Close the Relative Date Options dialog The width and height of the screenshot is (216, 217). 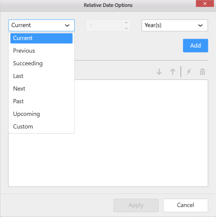click(x=205, y=4)
